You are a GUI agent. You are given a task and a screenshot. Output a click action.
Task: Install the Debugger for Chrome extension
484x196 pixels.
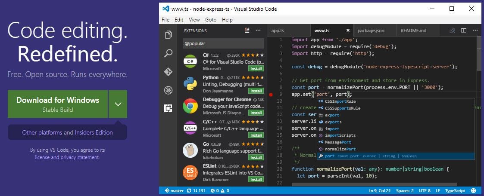pos(256,113)
